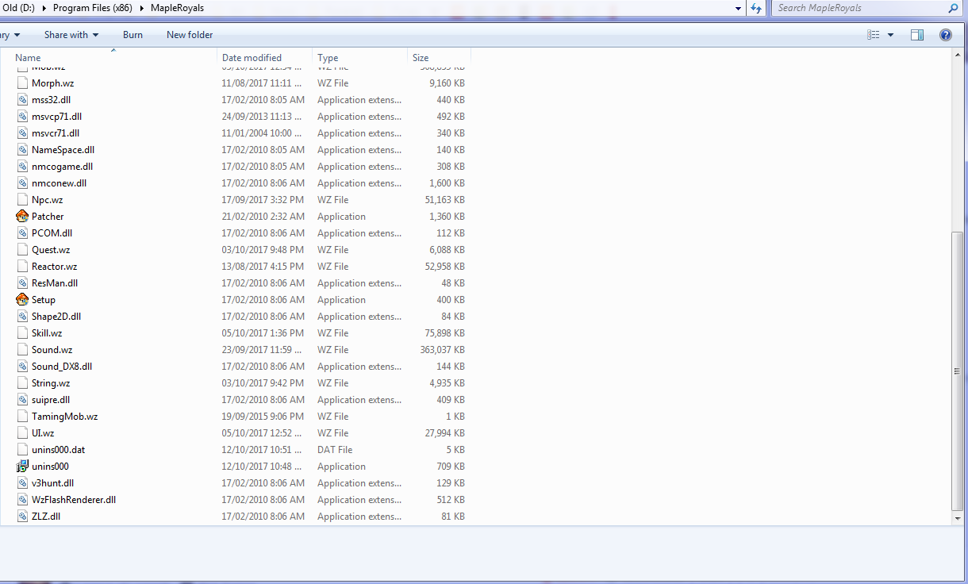This screenshot has height=584, width=968.
Task: Select the Sound.wz file icon
Action: pos(23,350)
